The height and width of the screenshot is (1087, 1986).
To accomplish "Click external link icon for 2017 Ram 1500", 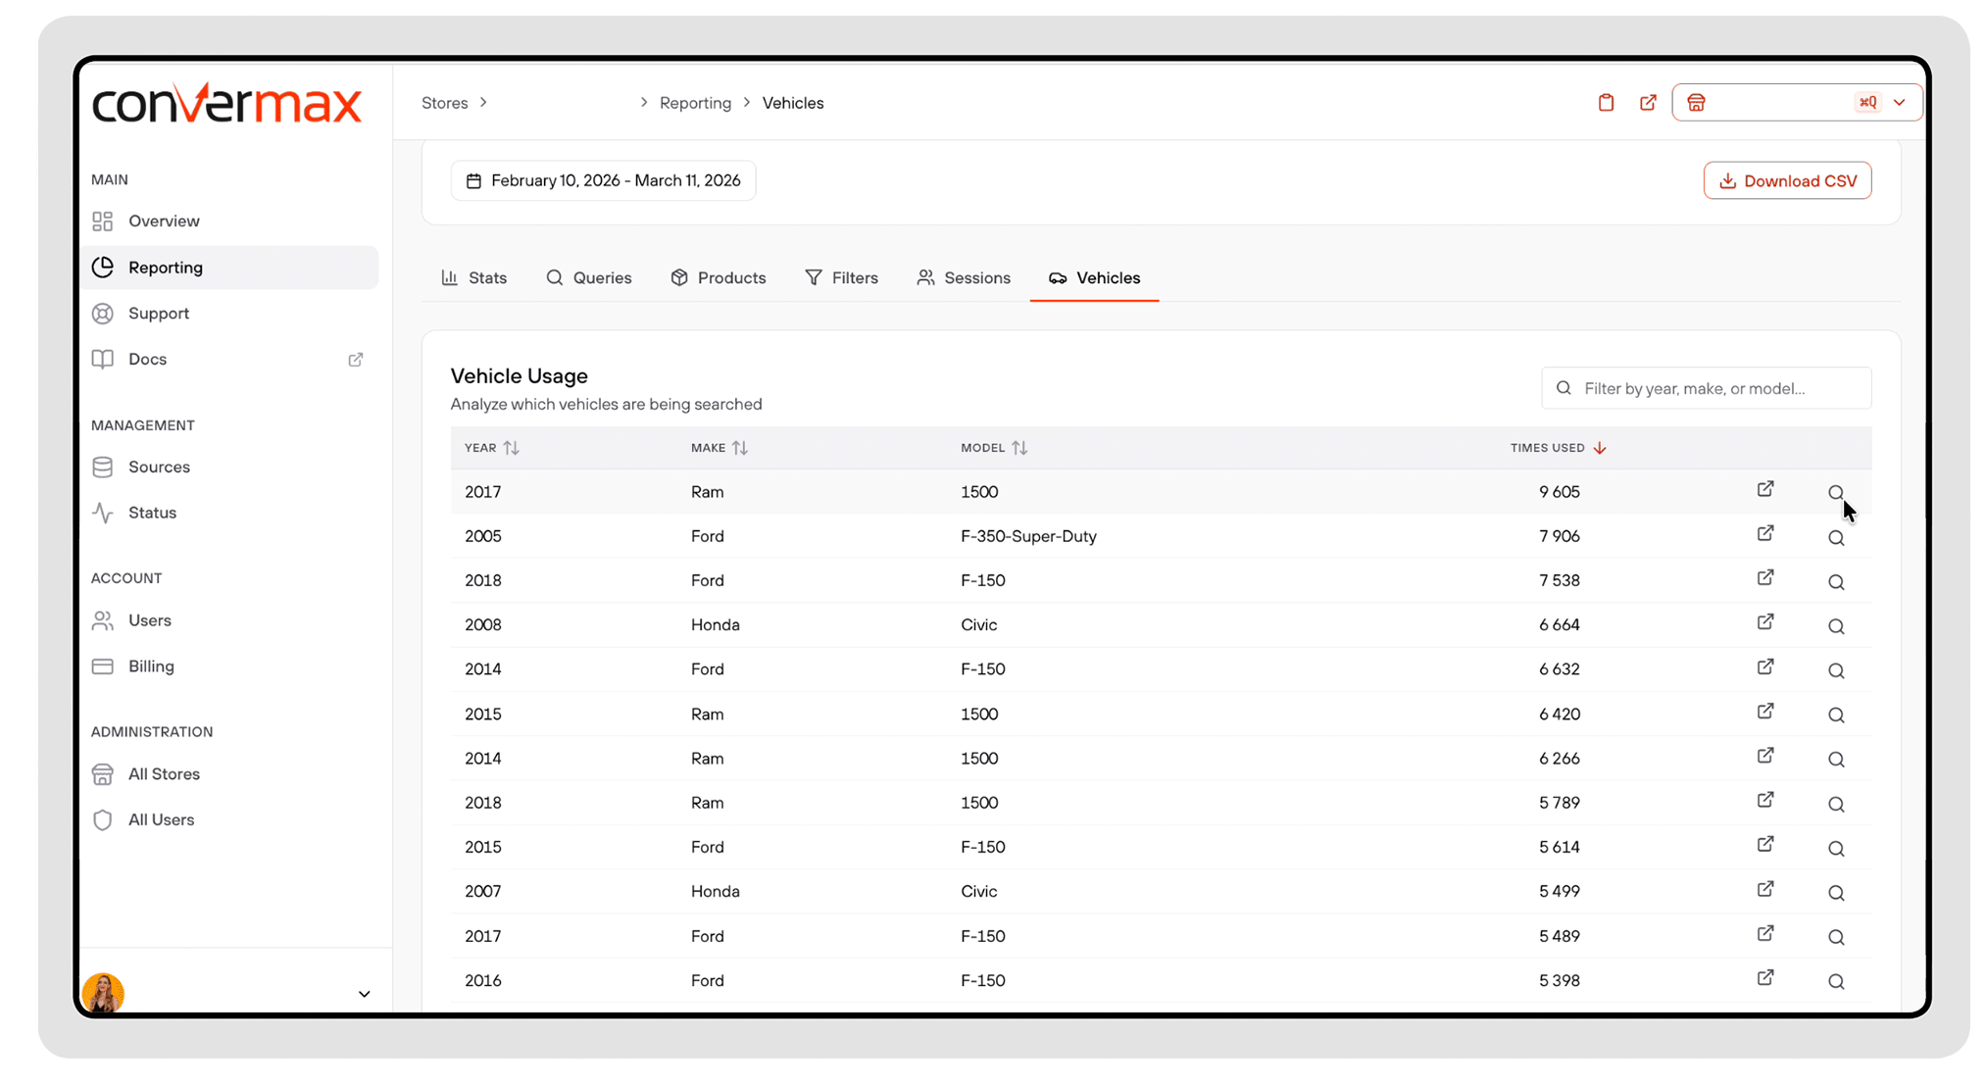I will click(1765, 489).
